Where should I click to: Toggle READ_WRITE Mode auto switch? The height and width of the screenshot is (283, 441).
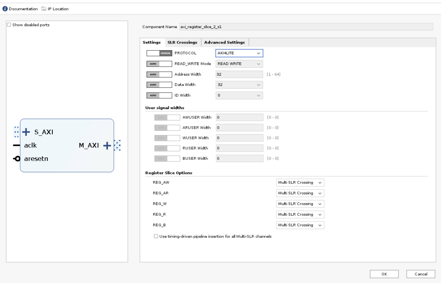(x=159, y=64)
